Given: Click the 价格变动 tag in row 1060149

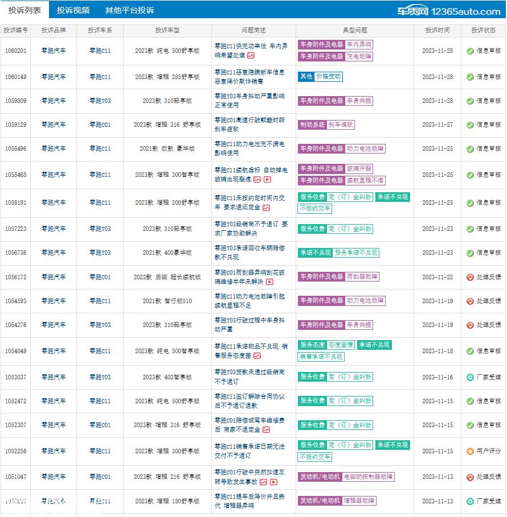Looking at the screenshot, I should click(x=328, y=76).
